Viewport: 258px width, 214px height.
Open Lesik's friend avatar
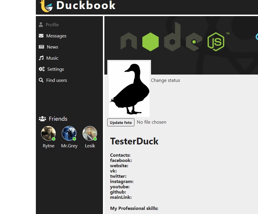tap(90, 133)
